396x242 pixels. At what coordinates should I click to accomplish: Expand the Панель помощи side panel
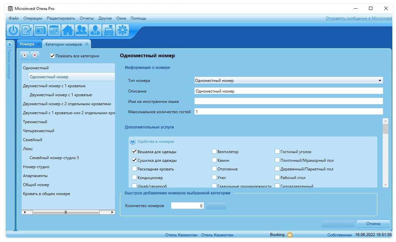pyautogui.click(x=10, y=44)
